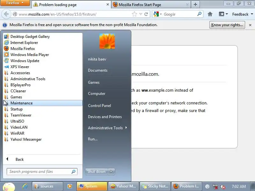This screenshot has height=191, width=255.
Task: Expand Administrative Tools submenu in right pane
Action: coord(107,128)
